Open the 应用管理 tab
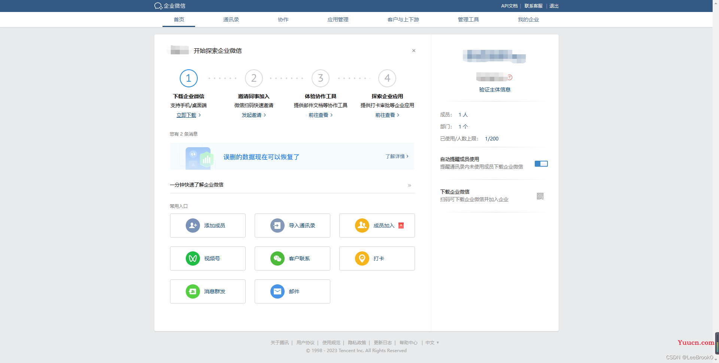 [338, 19]
